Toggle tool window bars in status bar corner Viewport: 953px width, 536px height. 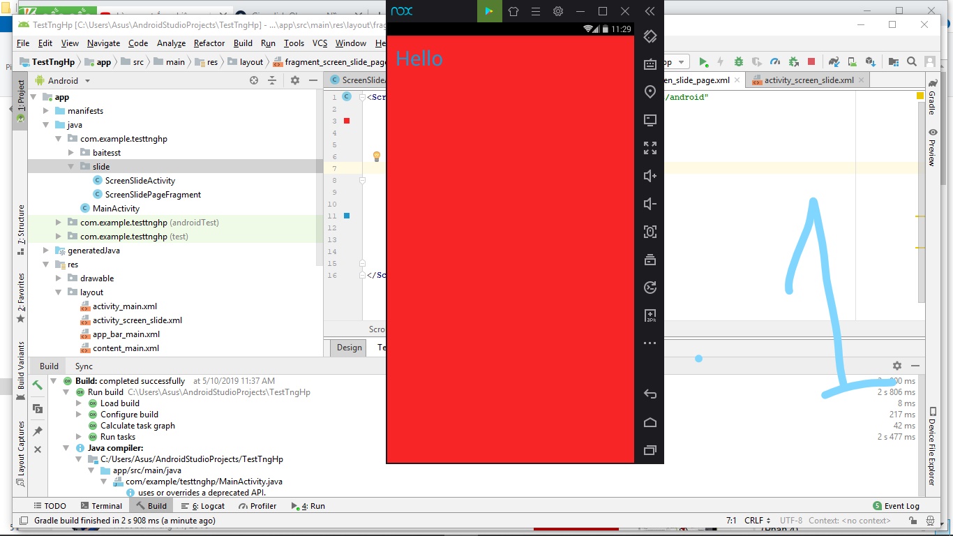[x=23, y=521]
